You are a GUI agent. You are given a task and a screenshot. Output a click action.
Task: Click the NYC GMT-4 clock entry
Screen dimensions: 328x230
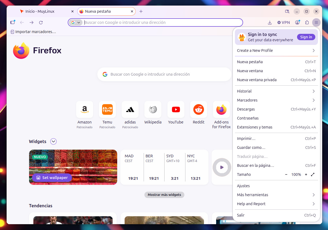click(195, 167)
